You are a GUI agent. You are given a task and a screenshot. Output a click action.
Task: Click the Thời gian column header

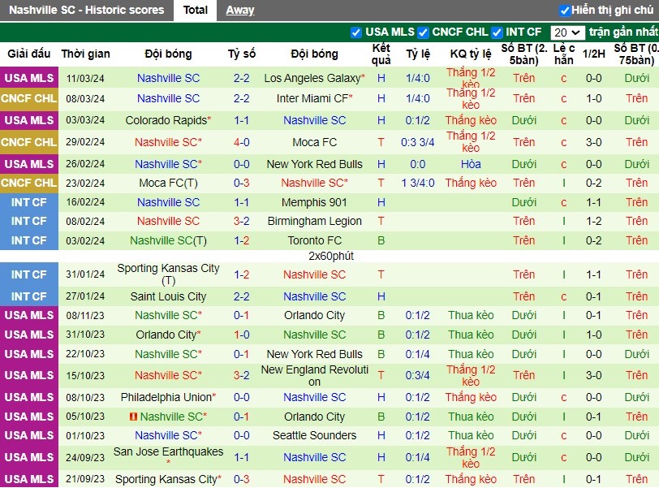[86, 54]
